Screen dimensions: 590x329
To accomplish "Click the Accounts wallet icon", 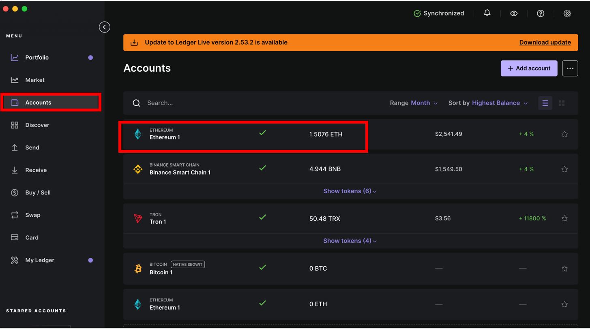I will point(15,103).
